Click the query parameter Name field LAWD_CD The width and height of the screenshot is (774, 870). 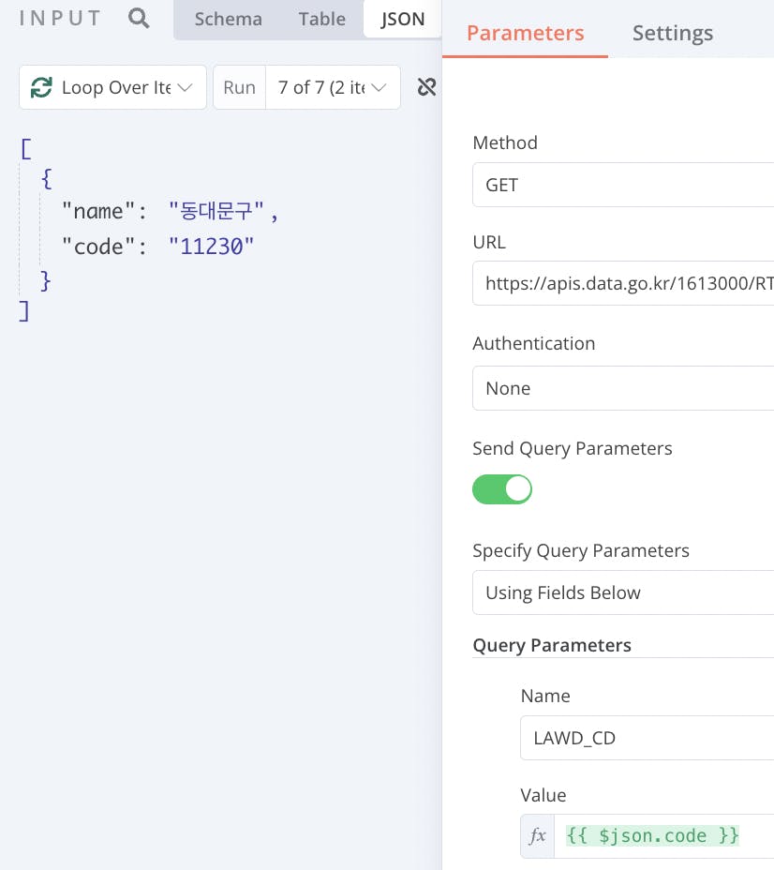pos(647,738)
